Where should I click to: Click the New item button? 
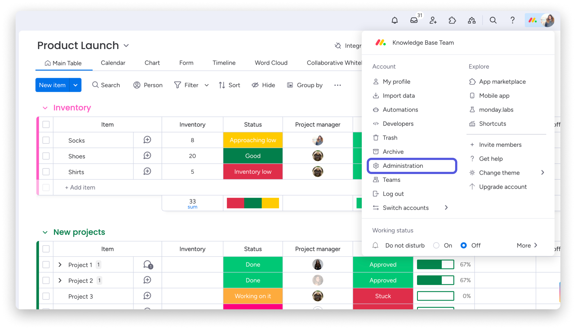(52, 85)
